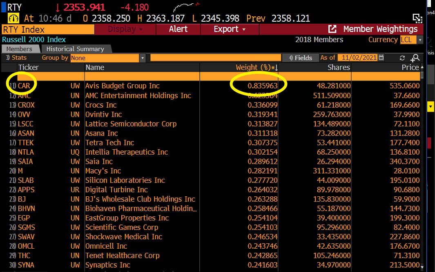Screen dimensions: 435x272
Task: Select the NTLA ticker
Action: [26, 152]
